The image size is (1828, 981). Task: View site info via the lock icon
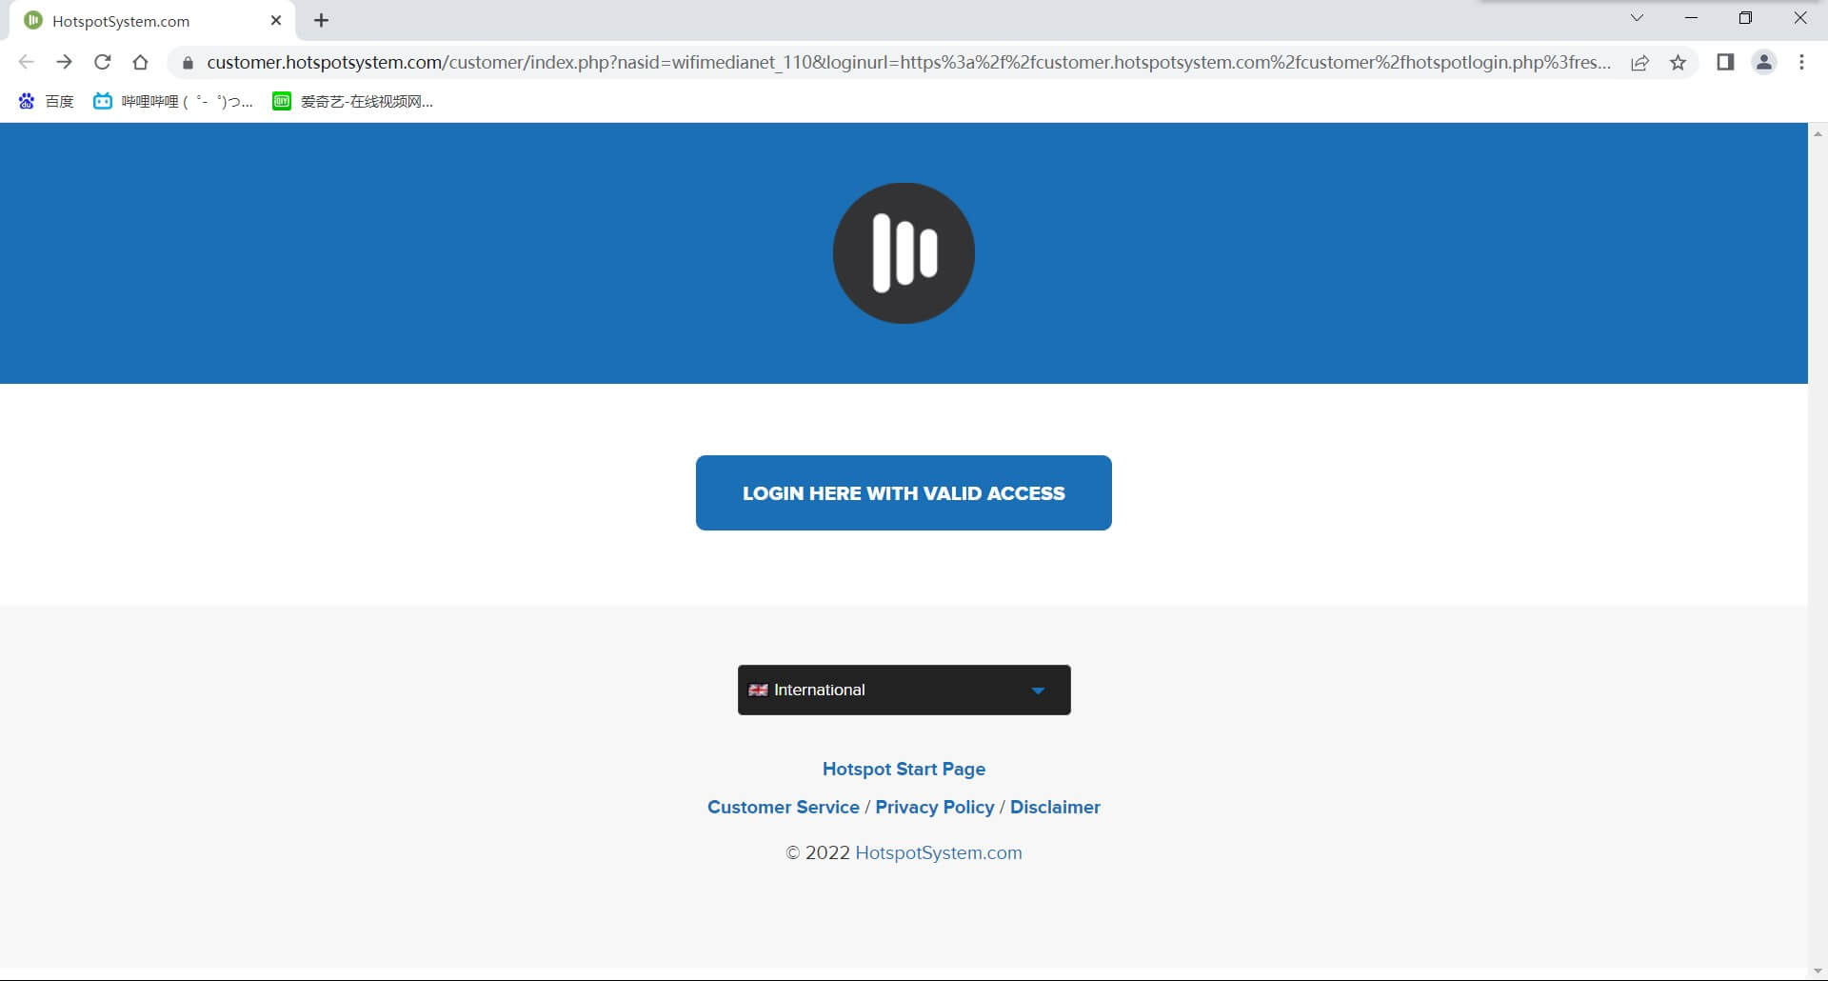pyautogui.click(x=188, y=63)
